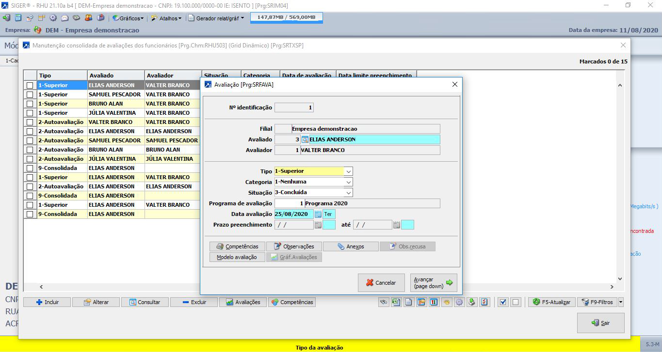This screenshot has height=352, width=662.
Task: Open calendar picker beside Data avaliação
Action: pos(318,214)
